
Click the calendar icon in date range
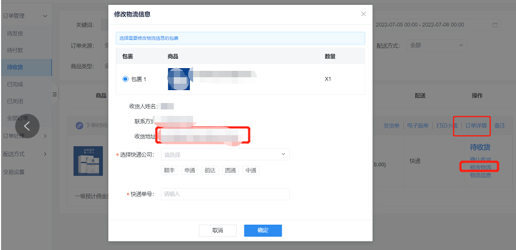click(x=495, y=25)
